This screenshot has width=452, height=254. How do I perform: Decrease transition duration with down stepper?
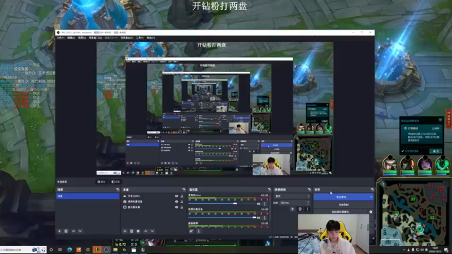pyautogui.click(x=308, y=204)
